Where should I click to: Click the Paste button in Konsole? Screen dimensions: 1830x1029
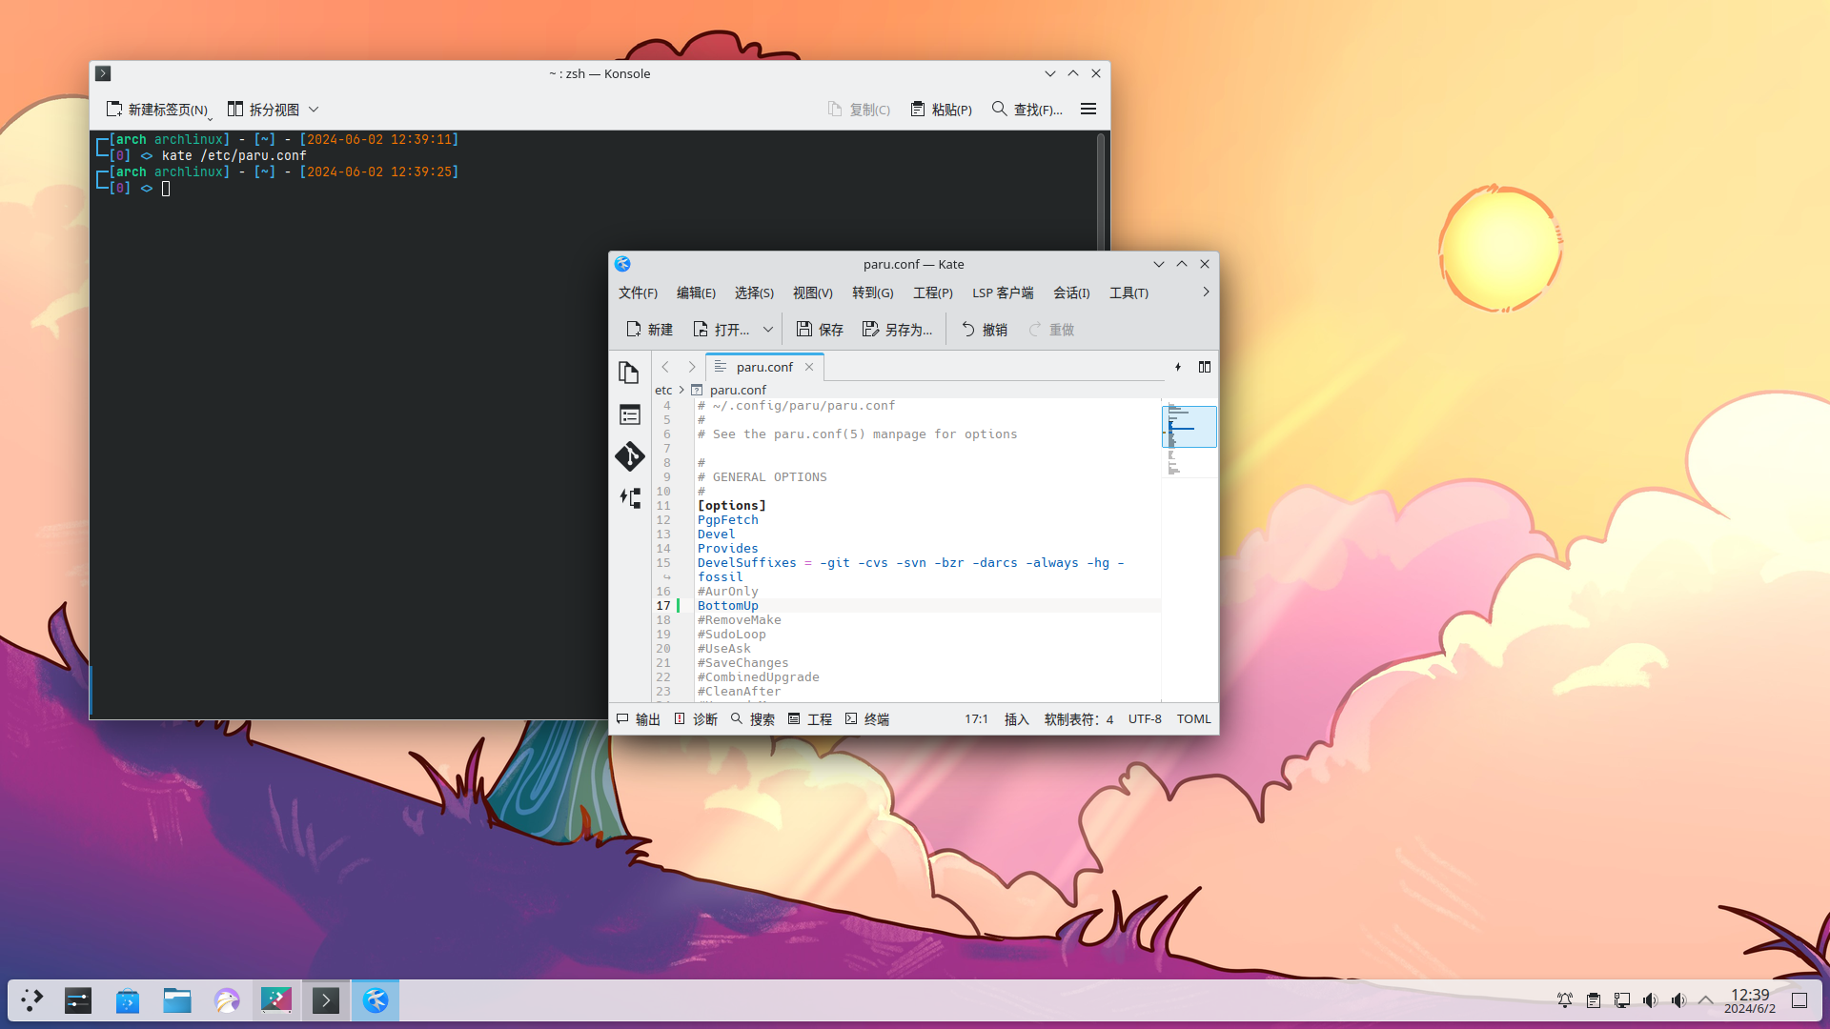point(941,110)
